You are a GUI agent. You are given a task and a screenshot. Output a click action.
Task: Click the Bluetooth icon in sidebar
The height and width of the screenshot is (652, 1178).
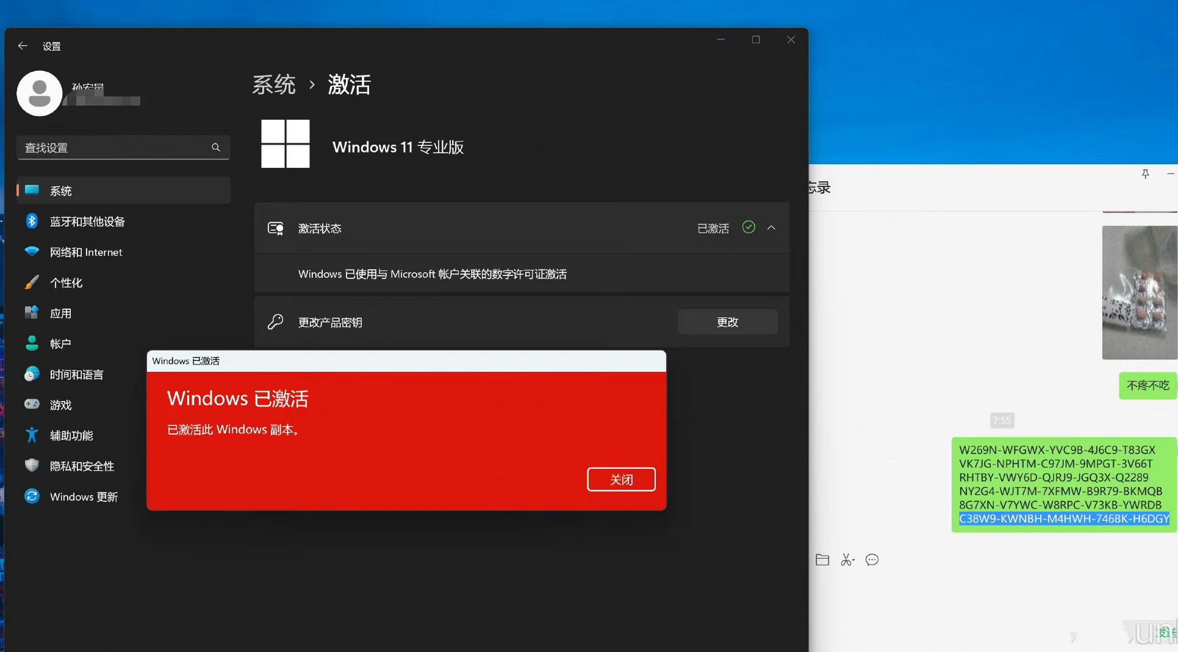(32, 221)
